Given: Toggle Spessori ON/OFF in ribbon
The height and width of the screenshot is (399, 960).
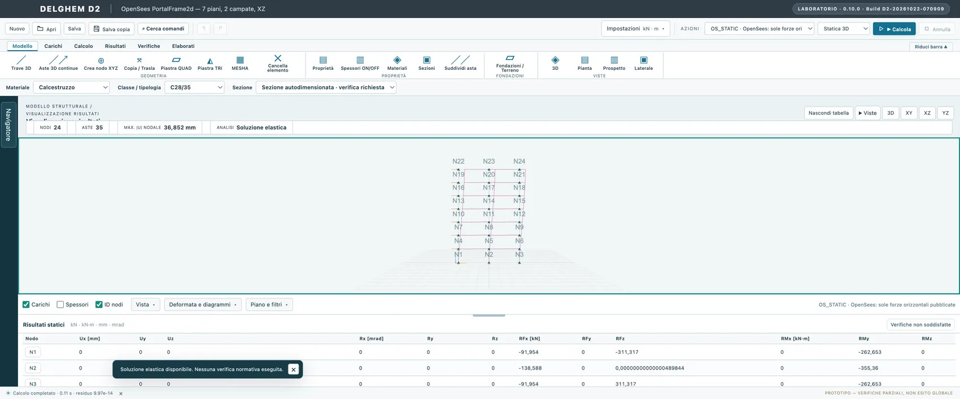Looking at the screenshot, I should 360,63.
